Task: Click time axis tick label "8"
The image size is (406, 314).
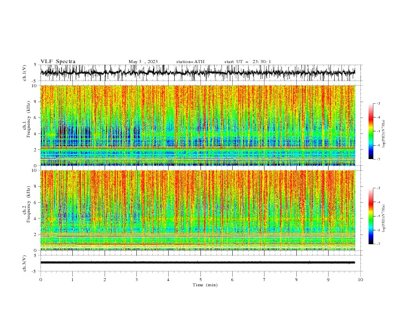Action: [x=296, y=280]
